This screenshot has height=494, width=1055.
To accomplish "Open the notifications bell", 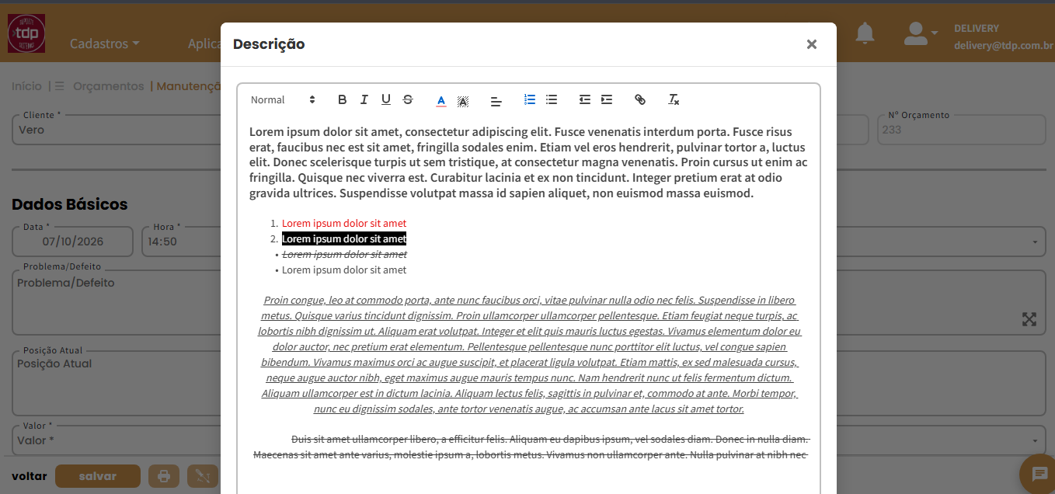I will pos(865,33).
